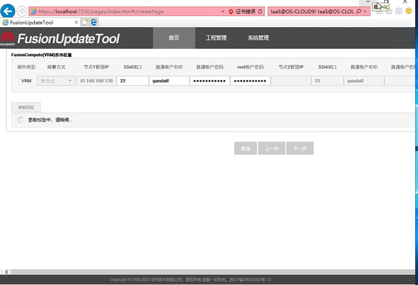Click the 取消 button
This screenshot has height=285, width=418.
[246, 148]
